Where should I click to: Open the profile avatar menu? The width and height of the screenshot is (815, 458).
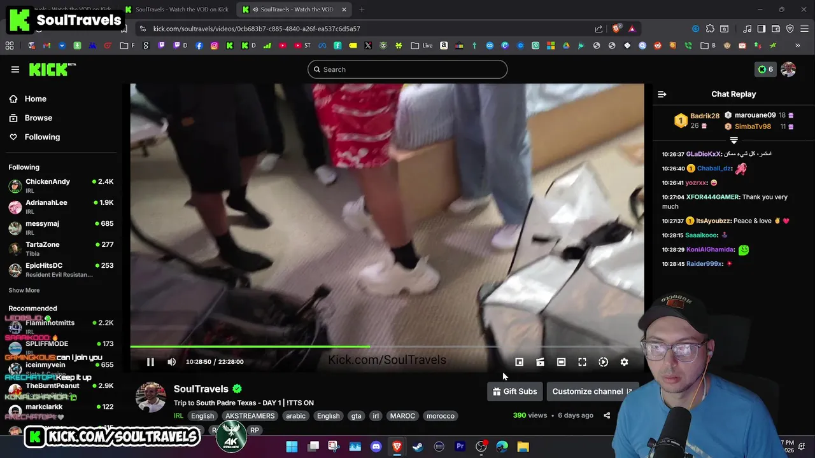point(788,69)
